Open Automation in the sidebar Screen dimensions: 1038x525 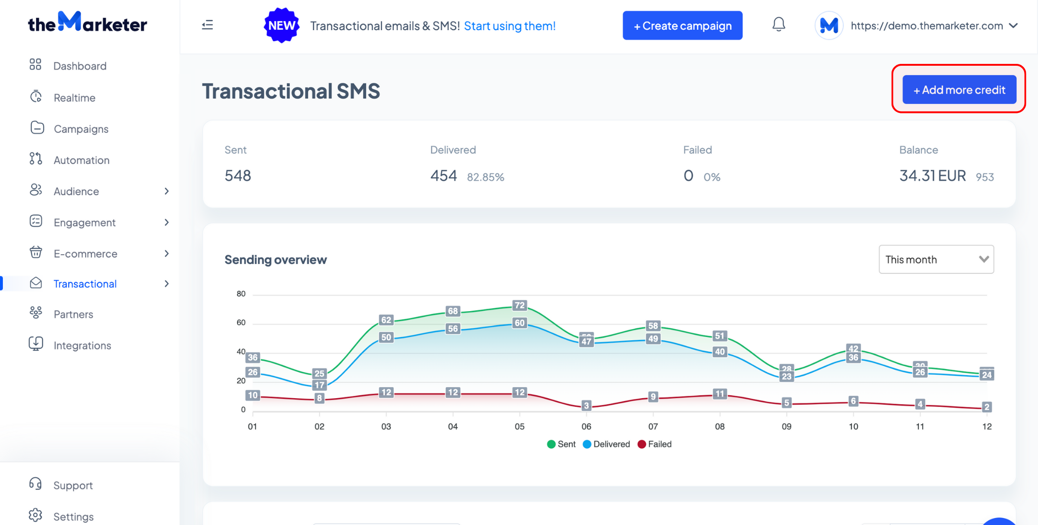tap(82, 160)
